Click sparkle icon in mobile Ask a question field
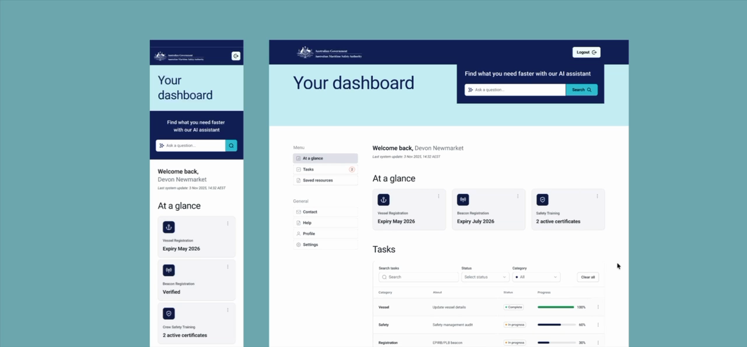This screenshot has height=347, width=747. click(x=162, y=146)
